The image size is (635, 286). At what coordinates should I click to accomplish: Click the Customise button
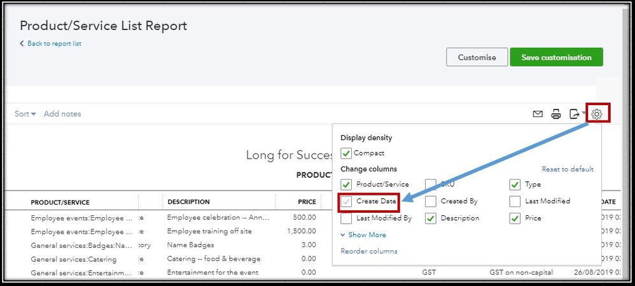(x=477, y=57)
